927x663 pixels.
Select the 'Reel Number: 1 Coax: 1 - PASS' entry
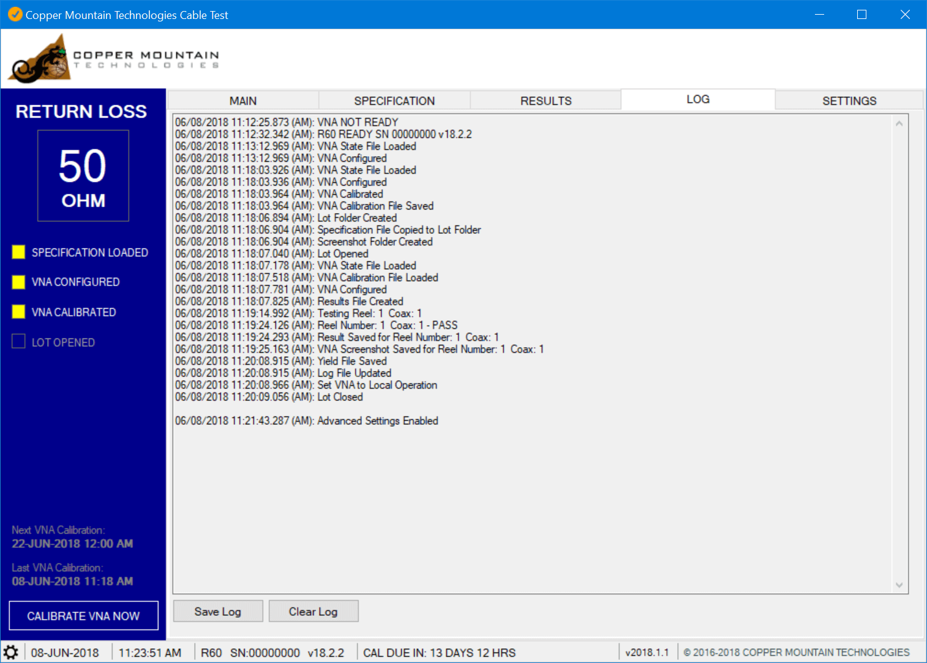click(x=317, y=325)
